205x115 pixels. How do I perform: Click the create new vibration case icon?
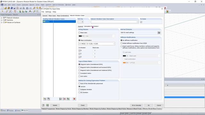[x=45, y=99]
